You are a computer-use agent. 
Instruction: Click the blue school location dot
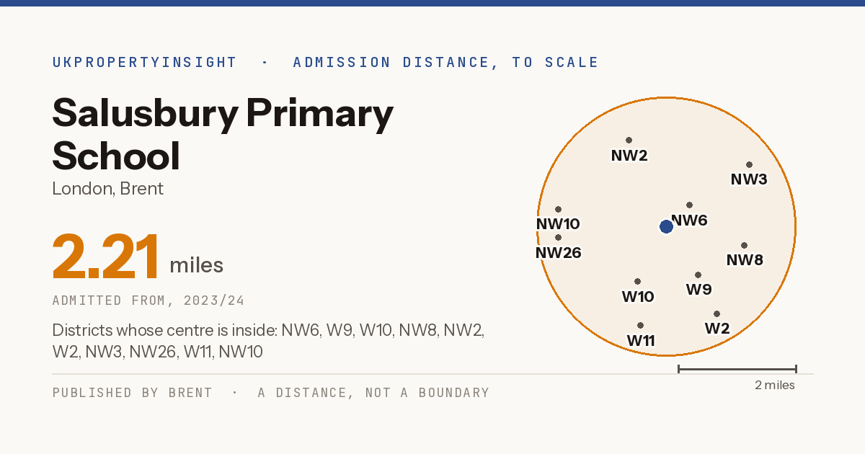pyautogui.click(x=666, y=227)
